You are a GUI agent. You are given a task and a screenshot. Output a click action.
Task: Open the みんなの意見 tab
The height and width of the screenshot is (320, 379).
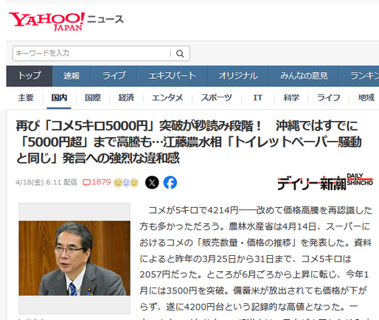pyautogui.click(x=304, y=76)
